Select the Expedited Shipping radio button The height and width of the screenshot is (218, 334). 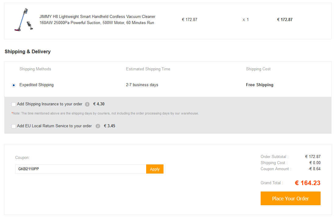pyautogui.click(x=14, y=85)
